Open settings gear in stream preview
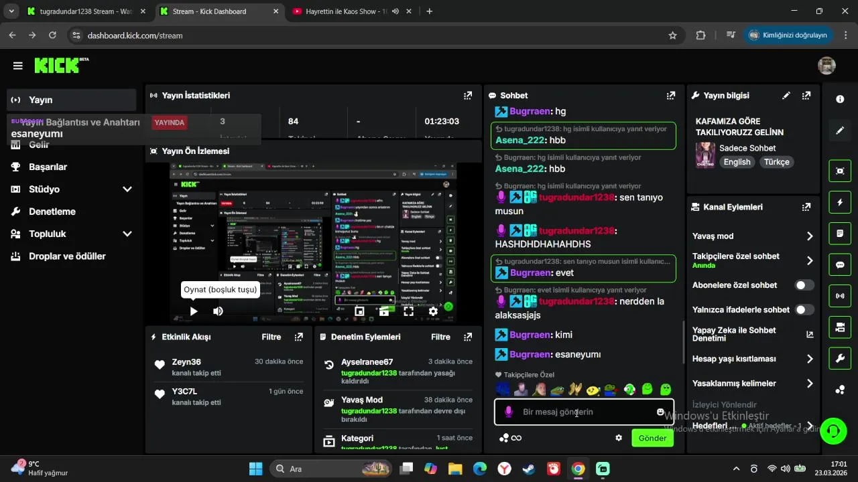 click(433, 311)
